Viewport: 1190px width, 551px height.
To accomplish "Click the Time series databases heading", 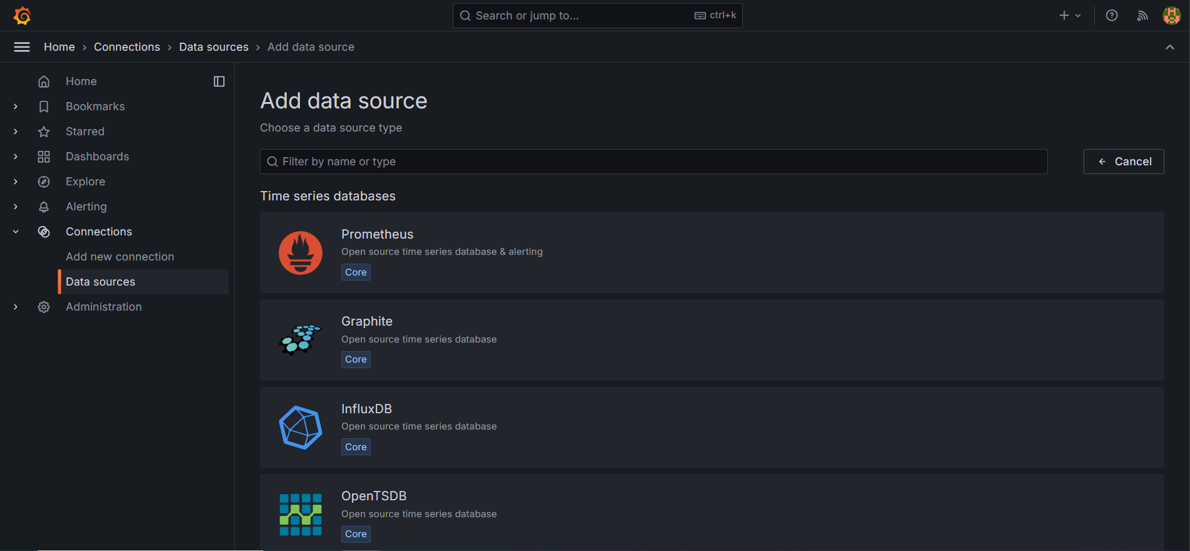I will [x=328, y=196].
